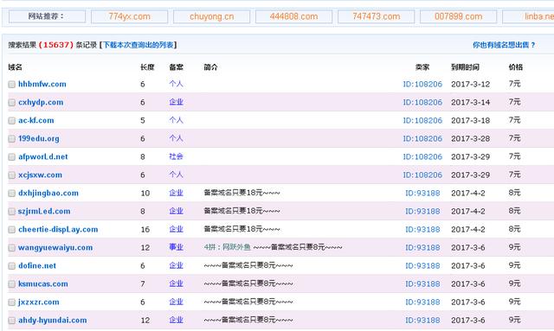The height and width of the screenshot is (331, 554).
Task: Click 社会 record link for afpworld.net
Action: 176,156
